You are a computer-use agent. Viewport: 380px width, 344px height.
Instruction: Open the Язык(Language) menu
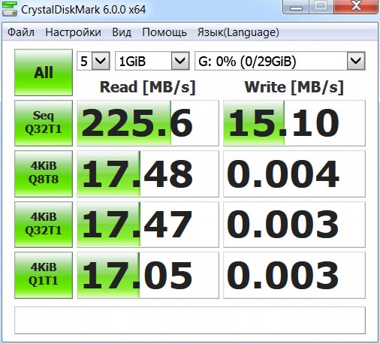click(x=238, y=32)
